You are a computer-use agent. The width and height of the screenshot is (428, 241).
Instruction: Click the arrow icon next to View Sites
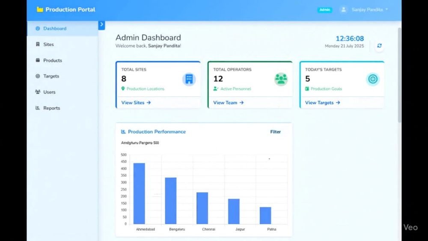point(149,103)
